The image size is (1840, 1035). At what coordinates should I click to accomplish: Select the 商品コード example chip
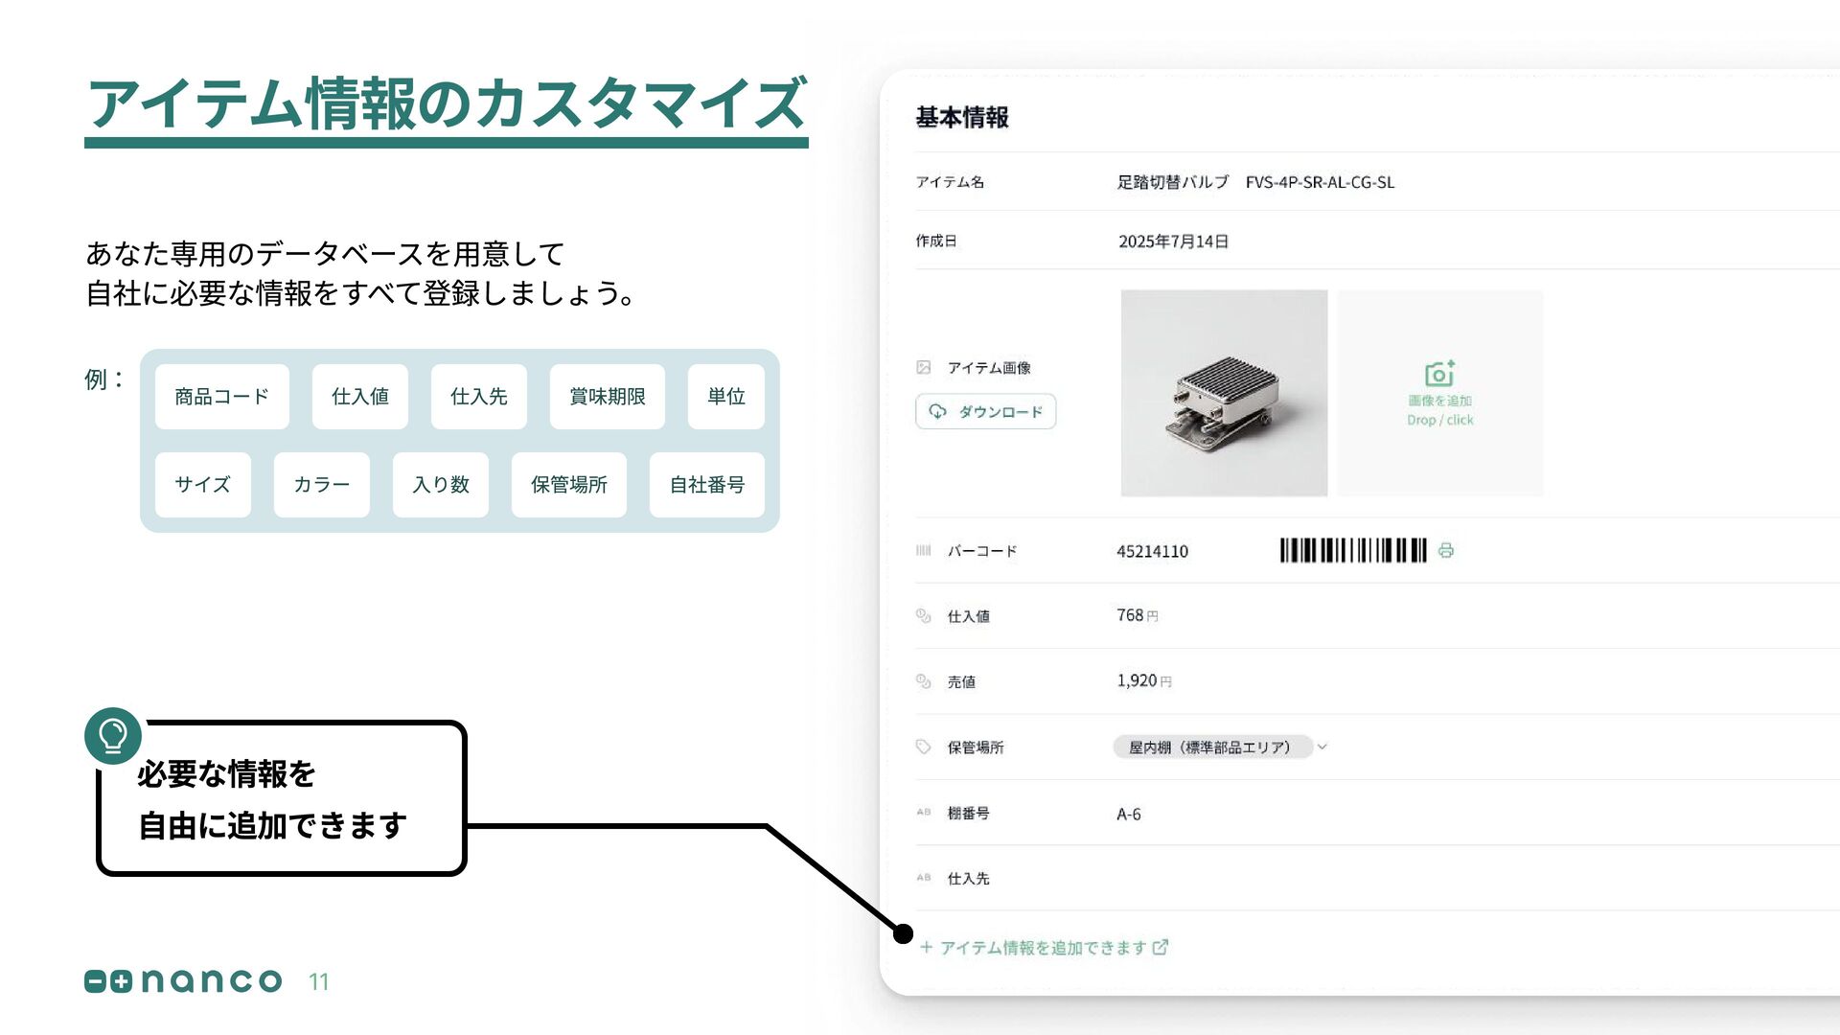pyautogui.click(x=221, y=397)
